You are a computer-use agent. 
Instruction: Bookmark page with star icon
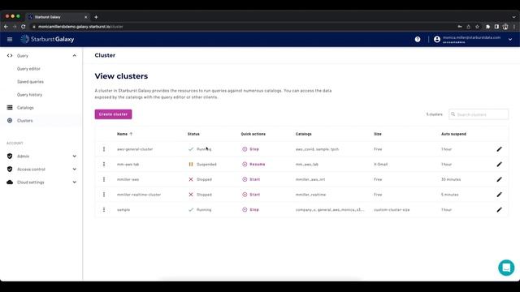pos(477,27)
